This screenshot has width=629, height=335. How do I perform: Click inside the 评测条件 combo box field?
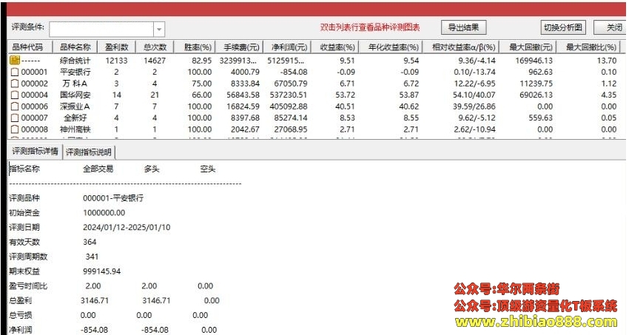[x=101, y=30]
